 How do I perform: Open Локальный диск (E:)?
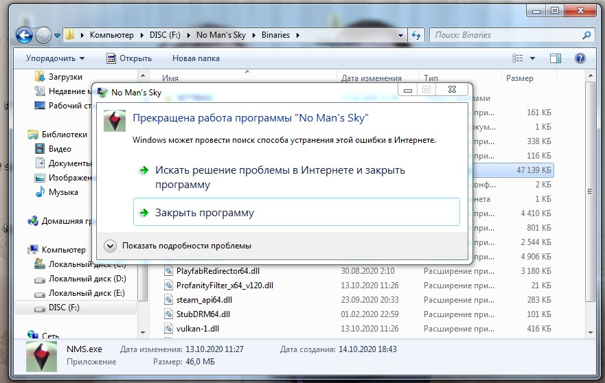pos(87,293)
